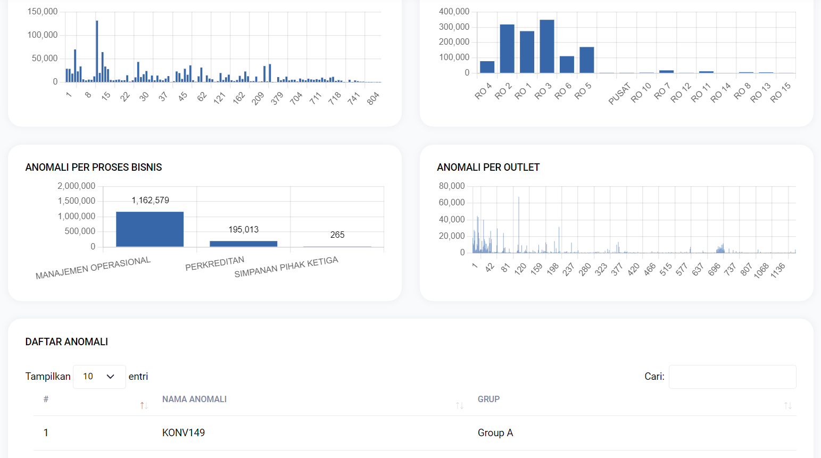Screen dimensions: 821x458
Task: Click the GRUP column header
Action: [488, 399]
